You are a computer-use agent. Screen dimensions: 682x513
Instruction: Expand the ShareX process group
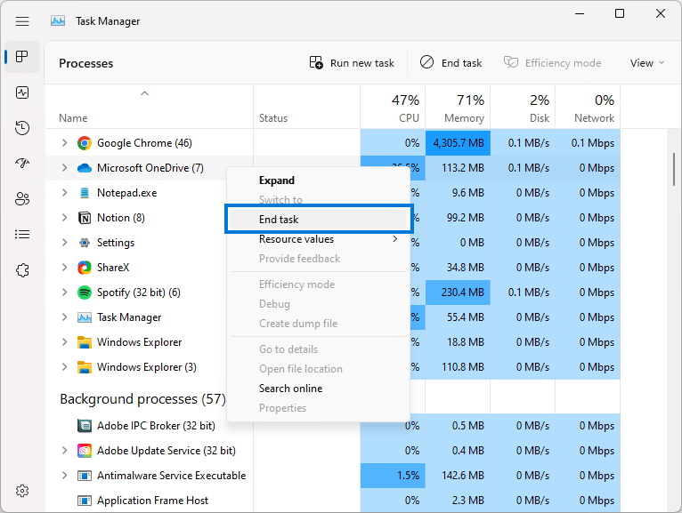point(64,268)
